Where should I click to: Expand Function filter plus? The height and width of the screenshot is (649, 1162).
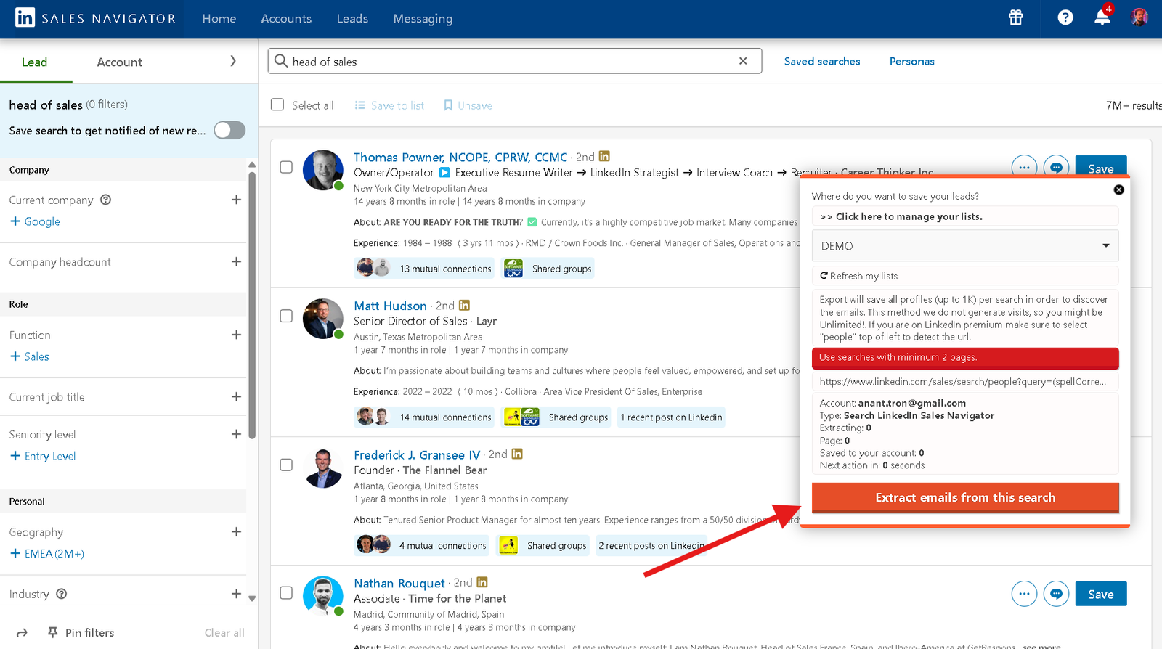click(236, 335)
